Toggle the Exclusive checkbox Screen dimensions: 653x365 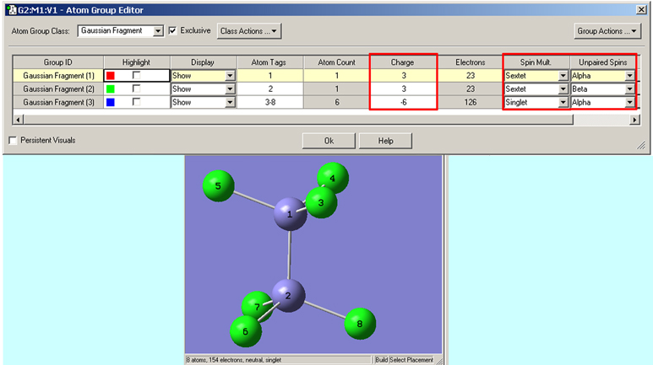(173, 31)
